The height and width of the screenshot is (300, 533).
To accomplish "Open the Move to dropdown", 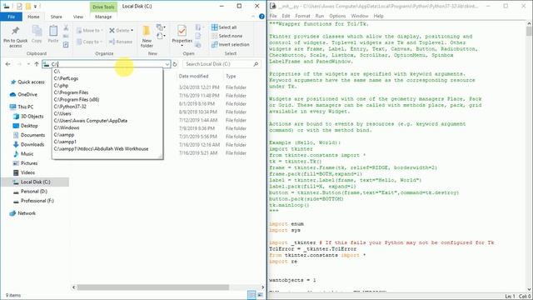I will (89, 30).
